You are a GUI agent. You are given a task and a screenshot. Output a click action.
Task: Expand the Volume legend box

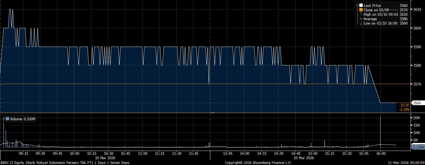point(4,119)
